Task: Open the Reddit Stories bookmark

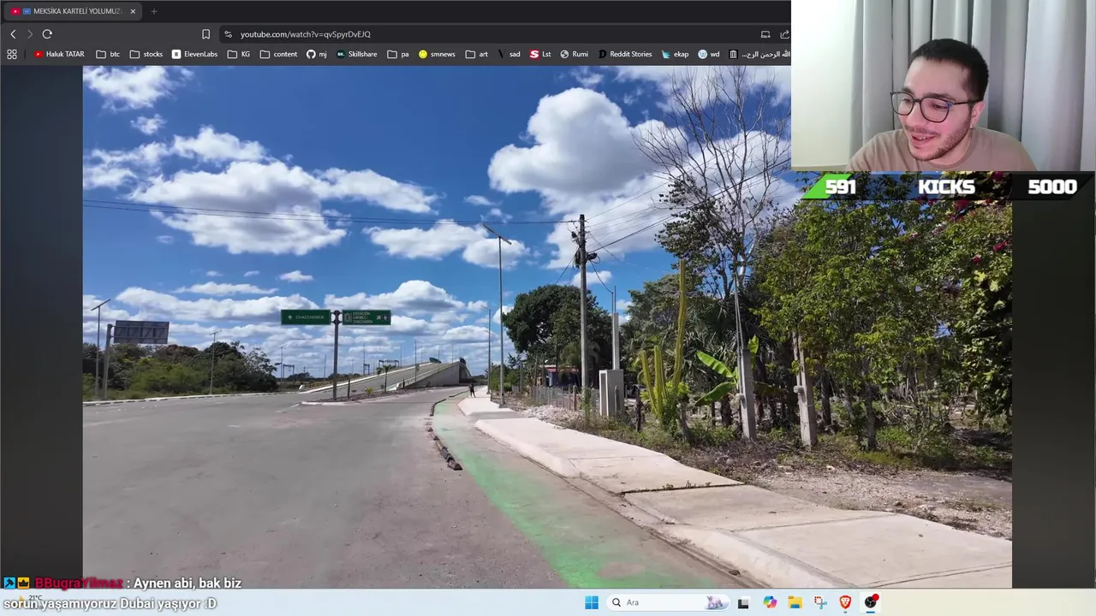Action: (x=625, y=54)
